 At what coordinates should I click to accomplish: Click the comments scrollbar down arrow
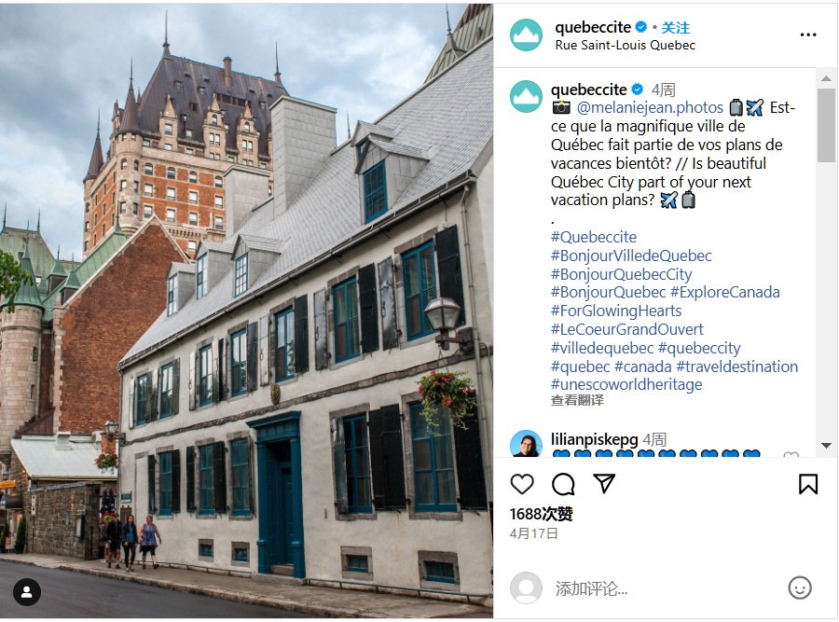coord(826,446)
